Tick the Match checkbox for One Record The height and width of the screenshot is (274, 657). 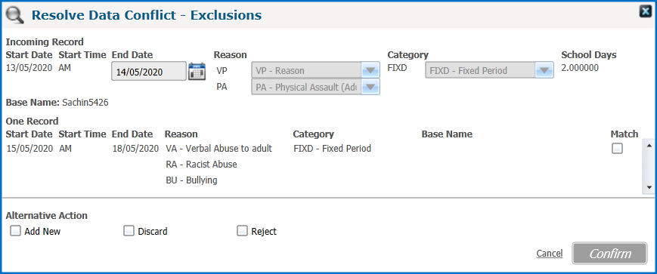(x=617, y=149)
